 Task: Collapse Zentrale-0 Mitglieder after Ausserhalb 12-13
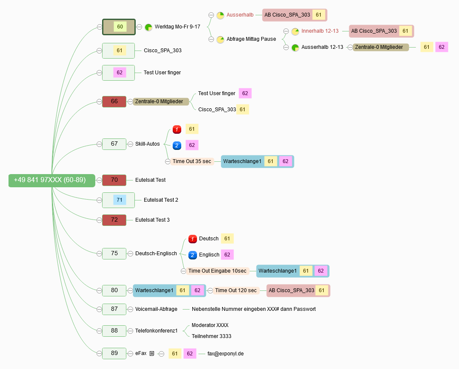(x=350, y=47)
